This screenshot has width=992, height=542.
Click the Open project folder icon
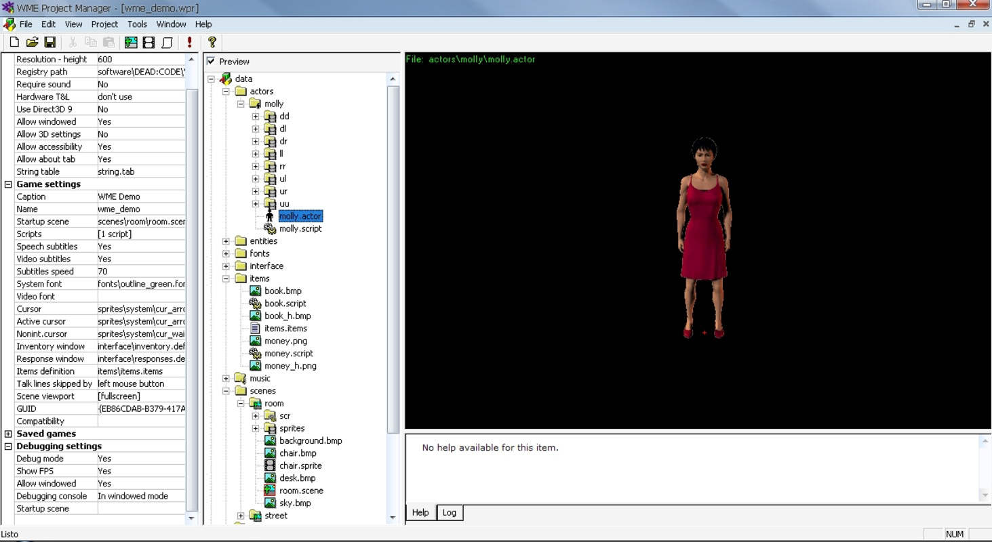pyautogui.click(x=32, y=42)
